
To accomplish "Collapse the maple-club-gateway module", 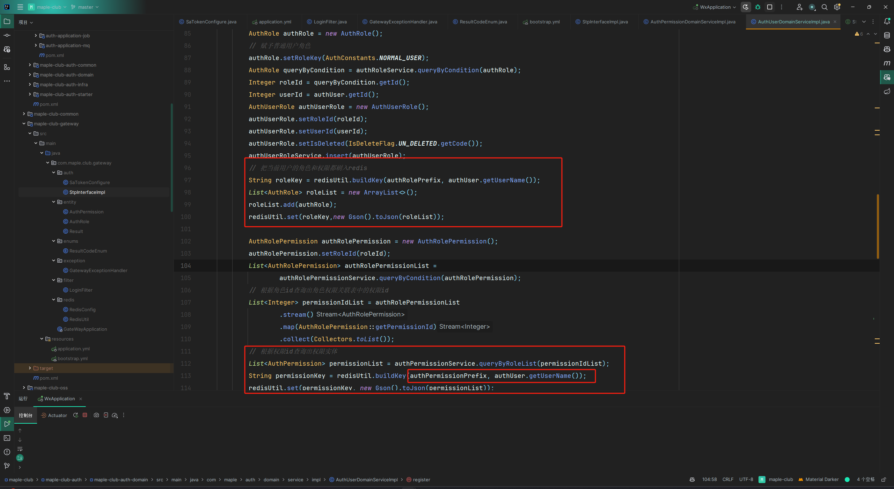I will pyautogui.click(x=24, y=124).
